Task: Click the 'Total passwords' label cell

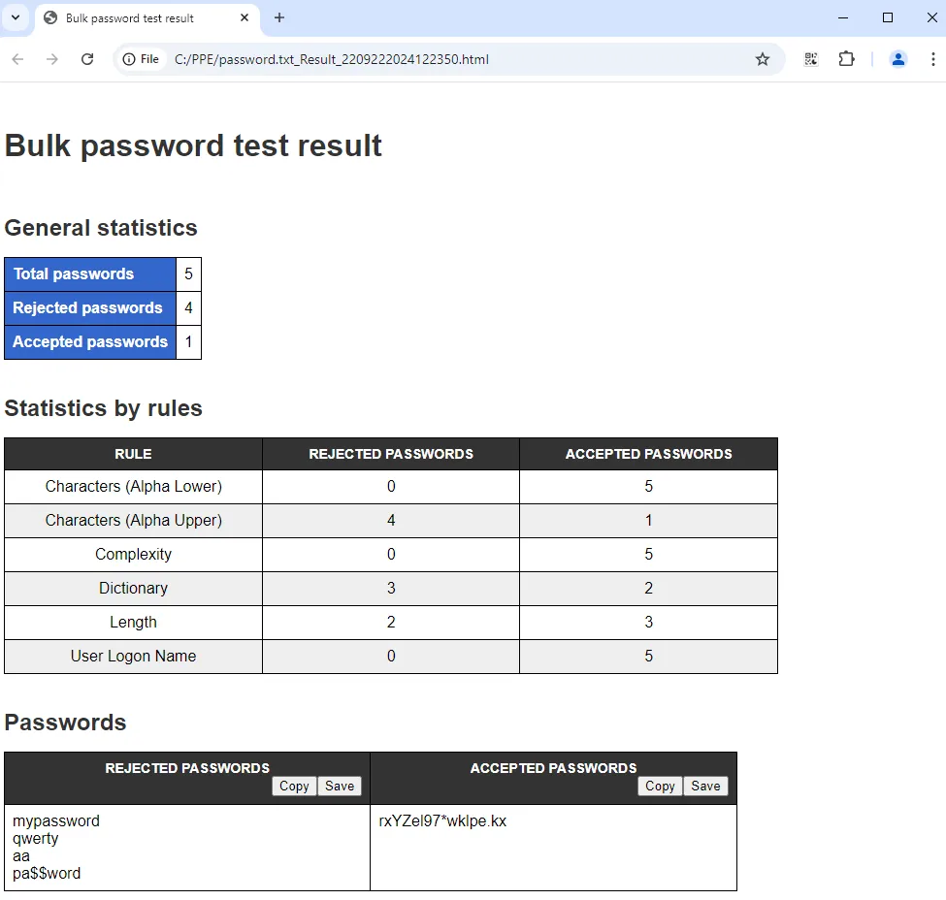Action: click(x=90, y=274)
